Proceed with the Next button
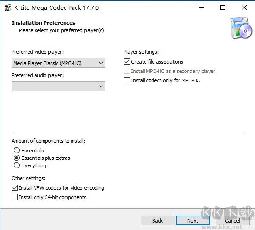 pos(193,221)
